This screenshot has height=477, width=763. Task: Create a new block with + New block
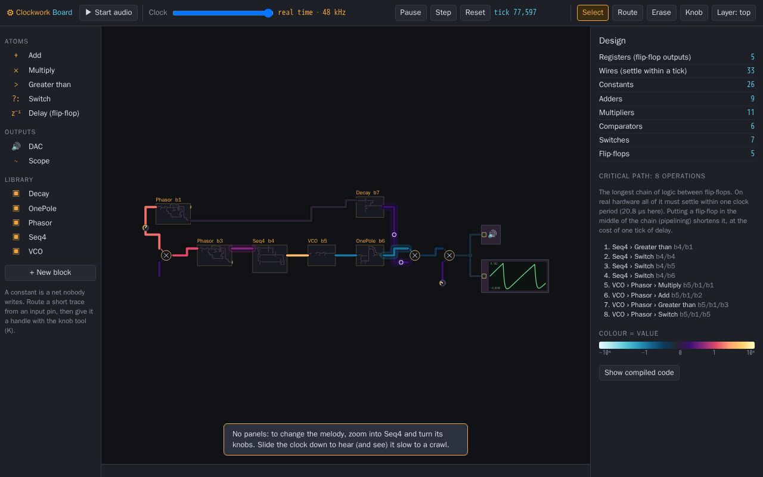tap(50, 272)
